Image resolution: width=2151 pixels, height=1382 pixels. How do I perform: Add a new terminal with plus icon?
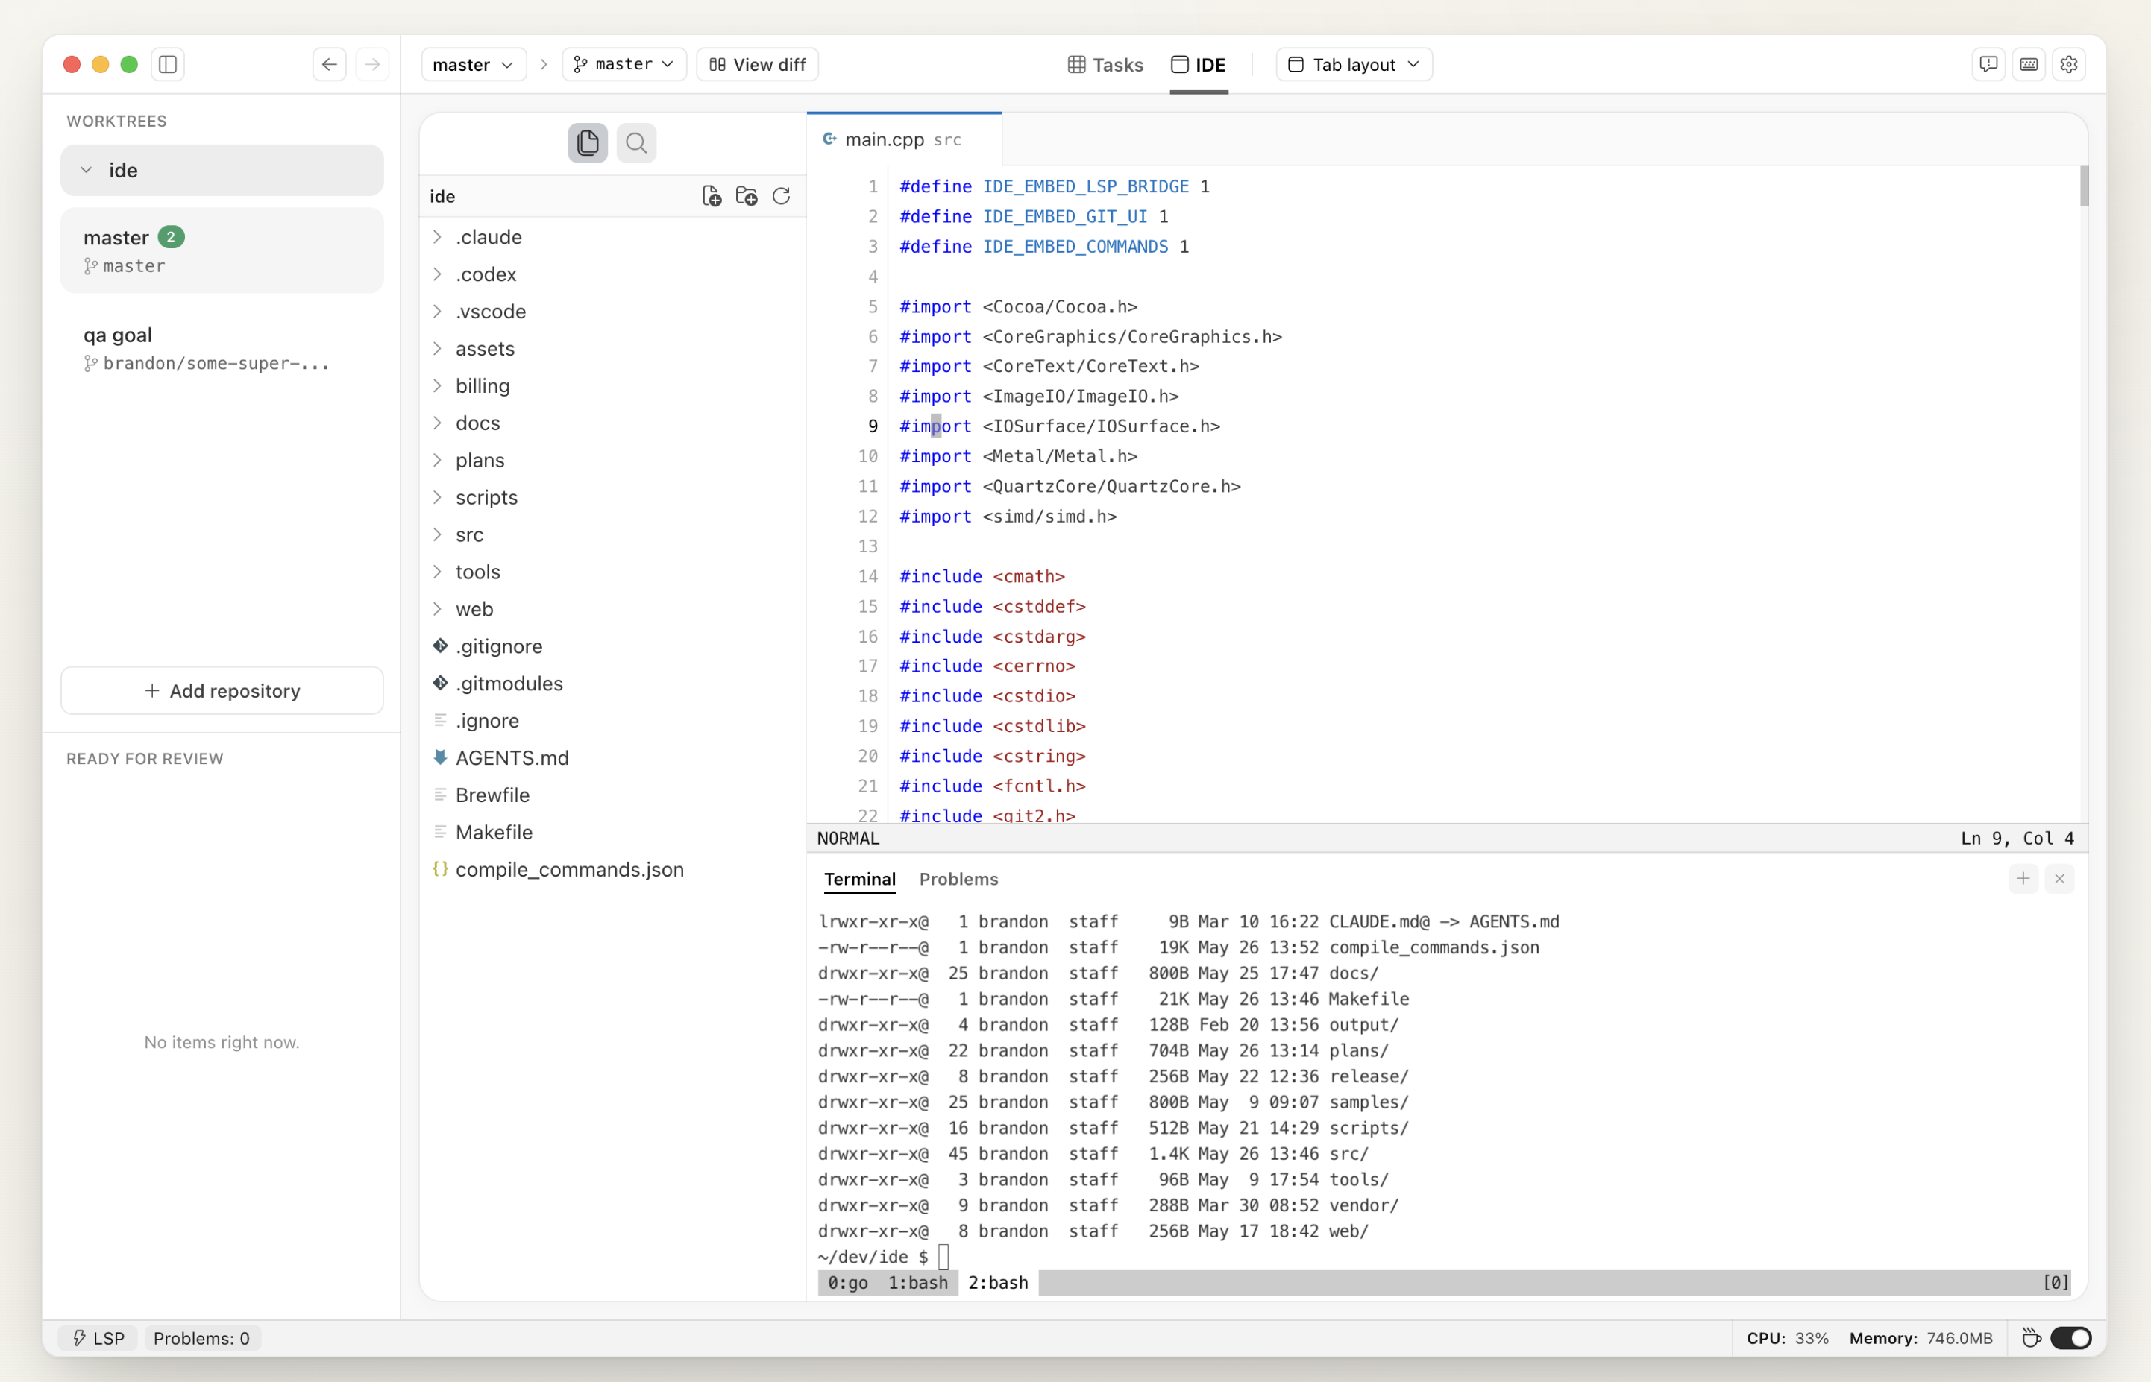(x=2023, y=879)
